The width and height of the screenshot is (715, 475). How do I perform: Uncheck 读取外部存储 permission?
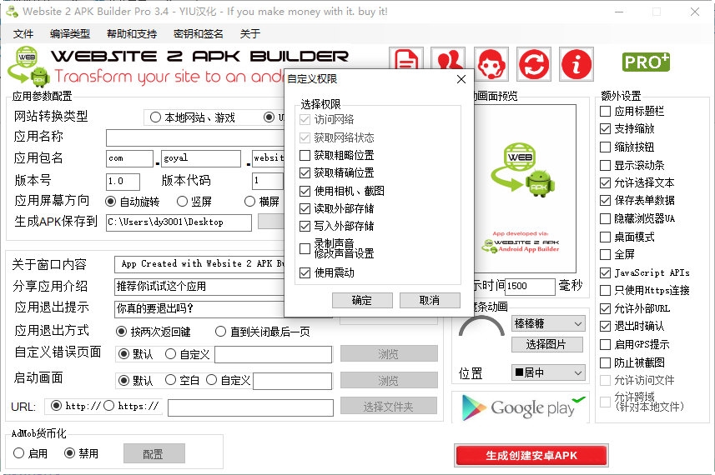point(305,208)
